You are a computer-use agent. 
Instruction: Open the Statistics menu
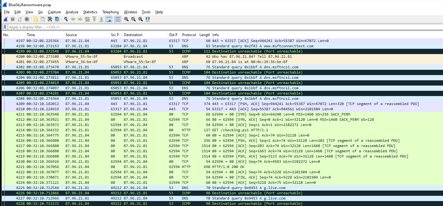point(90,12)
